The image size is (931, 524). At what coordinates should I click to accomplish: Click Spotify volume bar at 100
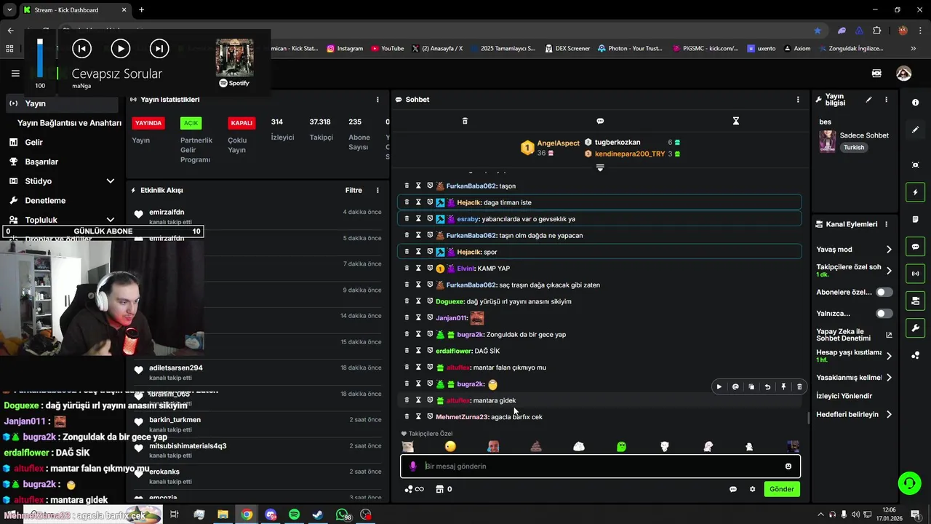[40, 57]
